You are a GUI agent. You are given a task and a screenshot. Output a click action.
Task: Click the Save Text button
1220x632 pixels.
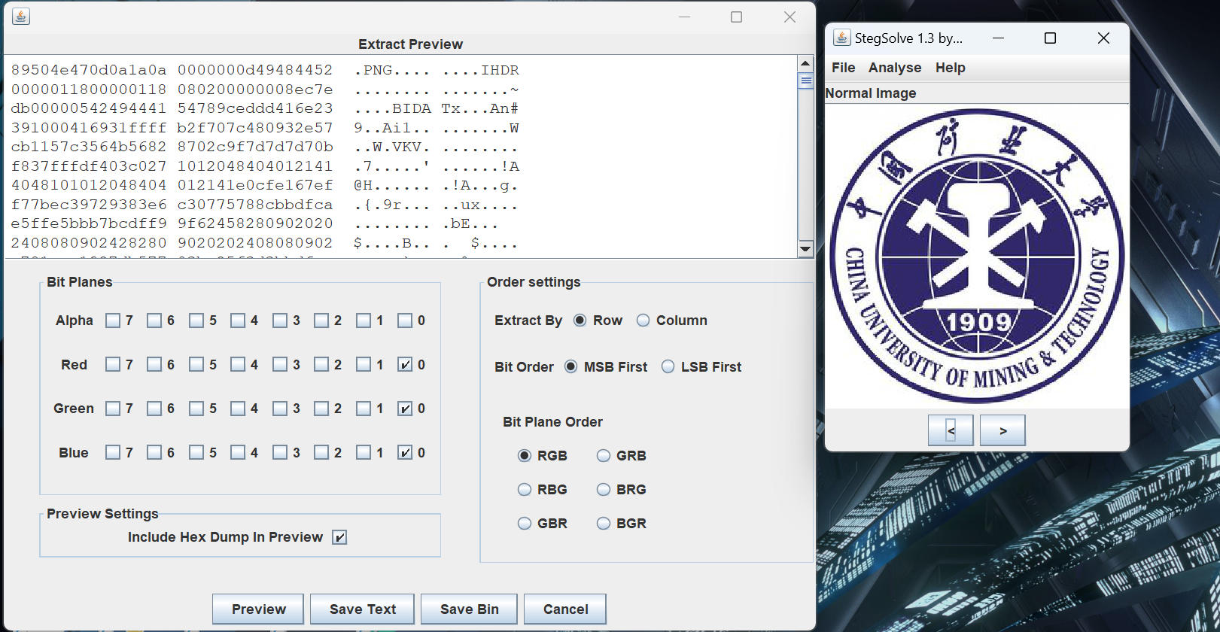tap(362, 609)
